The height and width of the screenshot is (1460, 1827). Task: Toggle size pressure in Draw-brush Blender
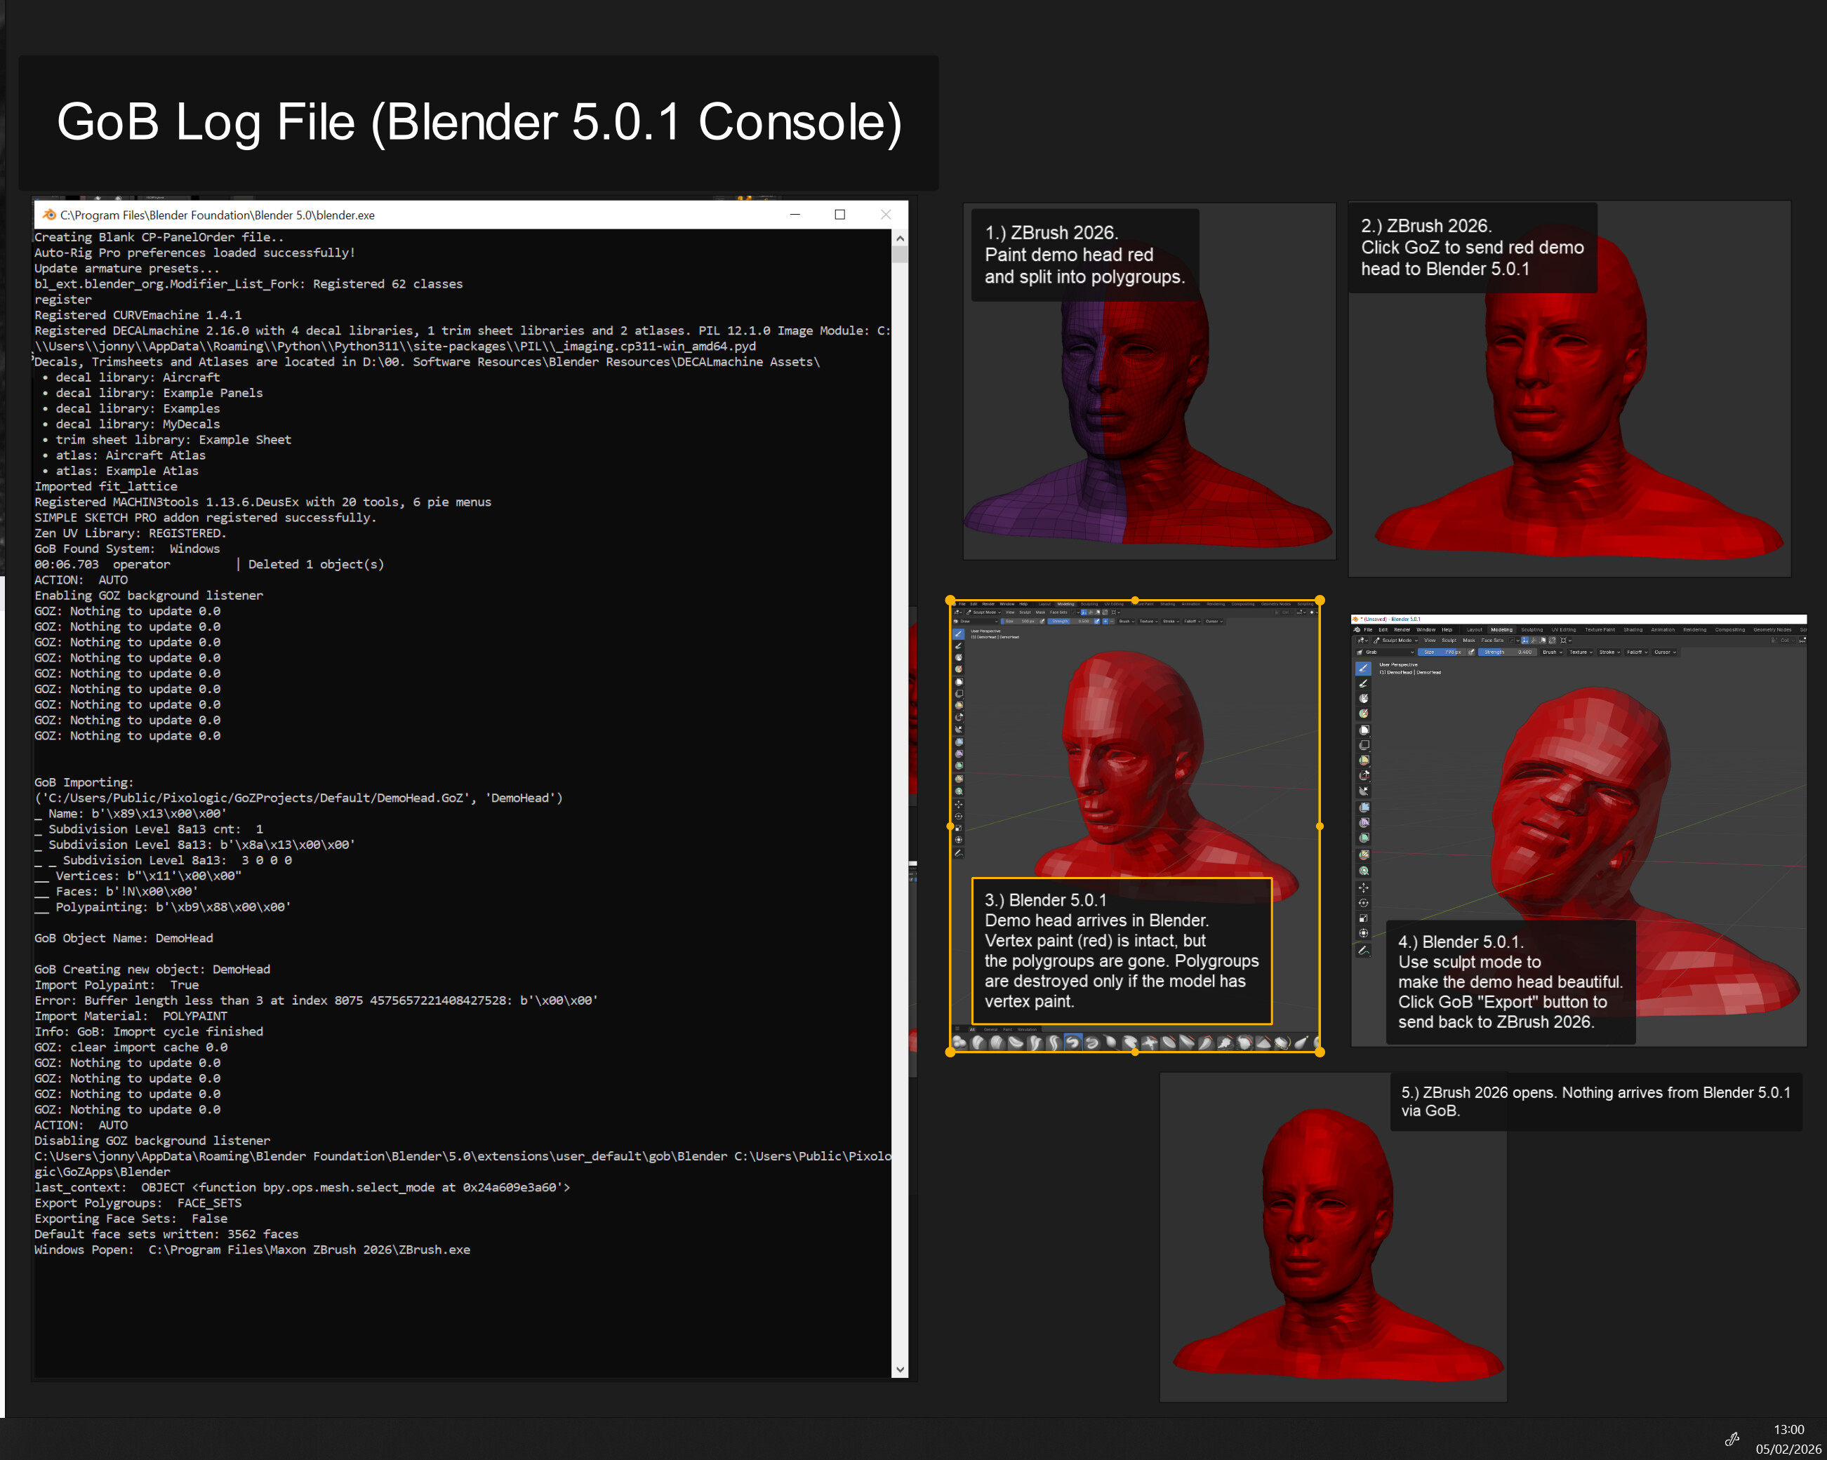click(1042, 622)
